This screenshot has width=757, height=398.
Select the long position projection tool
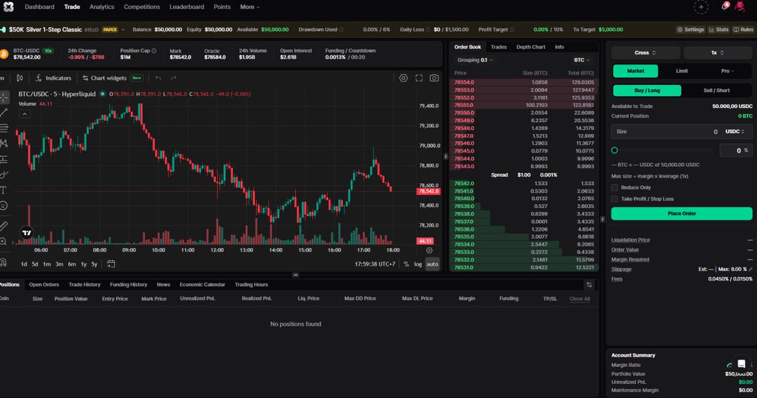coord(4,159)
